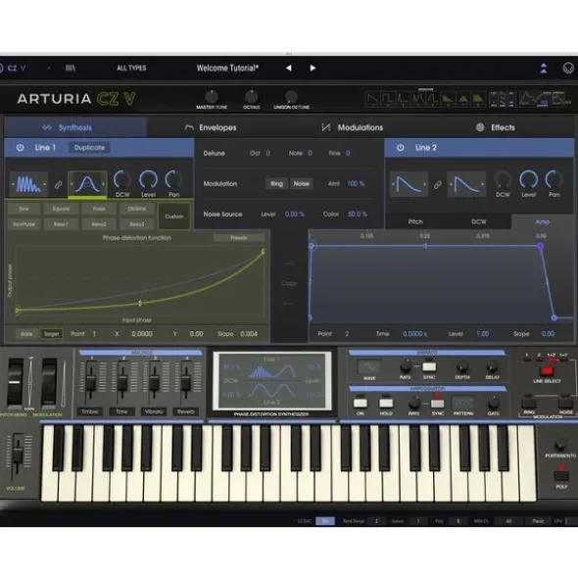578x579 pixels.
Task: Open the Arpeggiator Pattern selector
Action: tap(463, 403)
